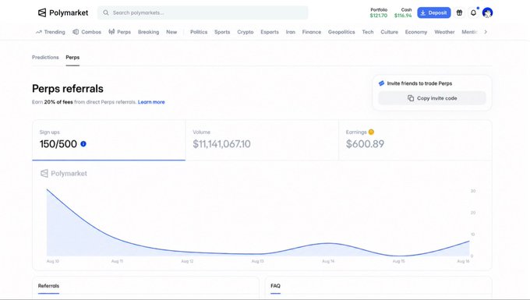Open the Tech category
This screenshot has height=300, width=530.
coord(368,32)
